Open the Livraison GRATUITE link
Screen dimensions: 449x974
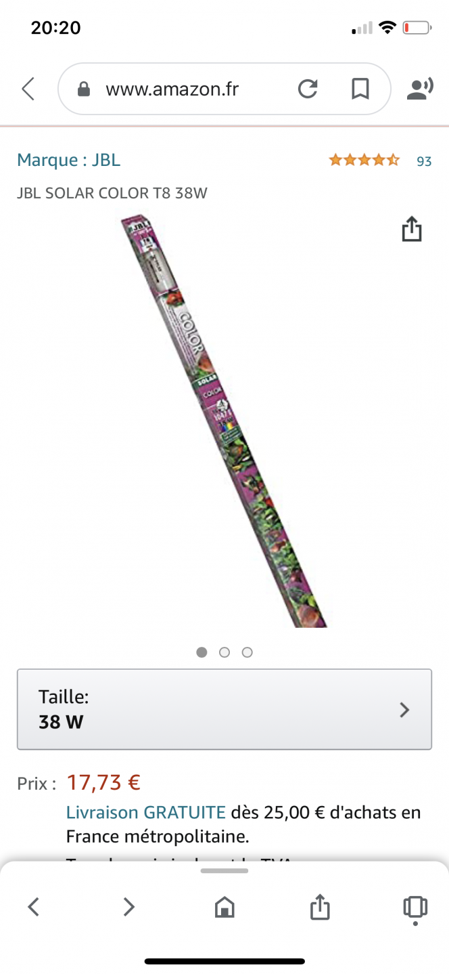point(146,811)
